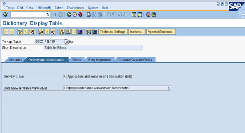Click the Technical Settings button
Viewport: 245px width, 133px height.
[113, 32]
